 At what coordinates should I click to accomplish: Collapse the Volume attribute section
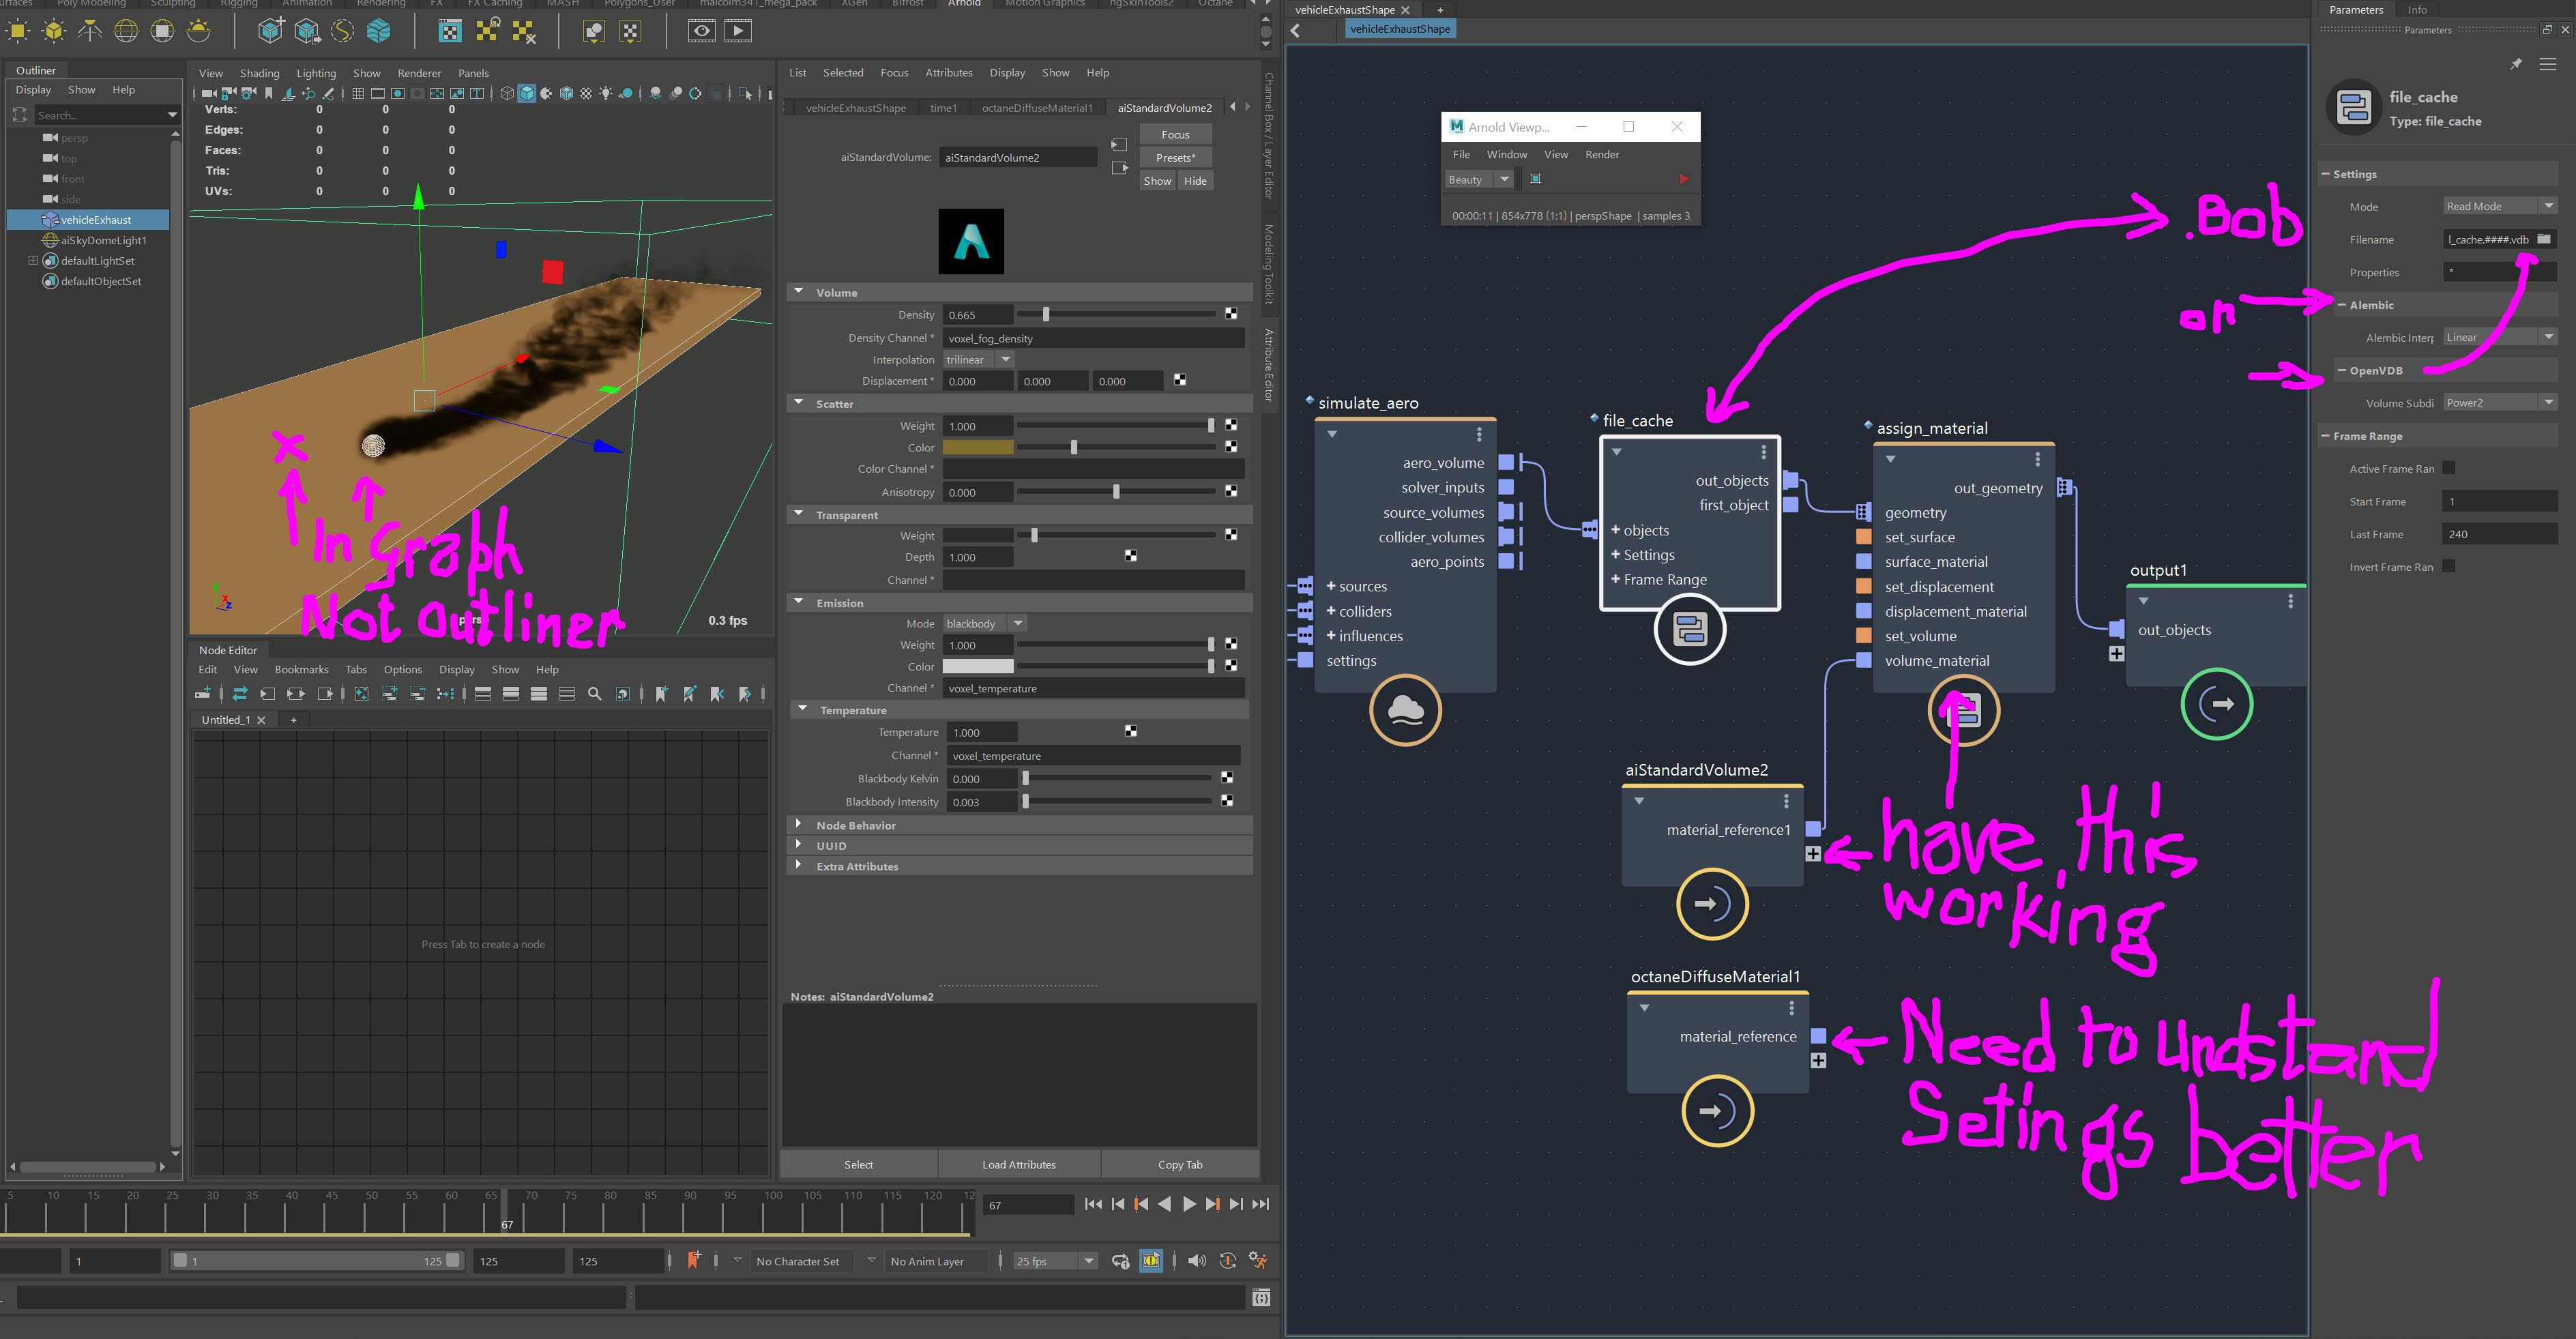798,292
